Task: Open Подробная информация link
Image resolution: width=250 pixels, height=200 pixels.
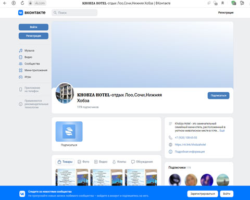Action: pos(190,152)
